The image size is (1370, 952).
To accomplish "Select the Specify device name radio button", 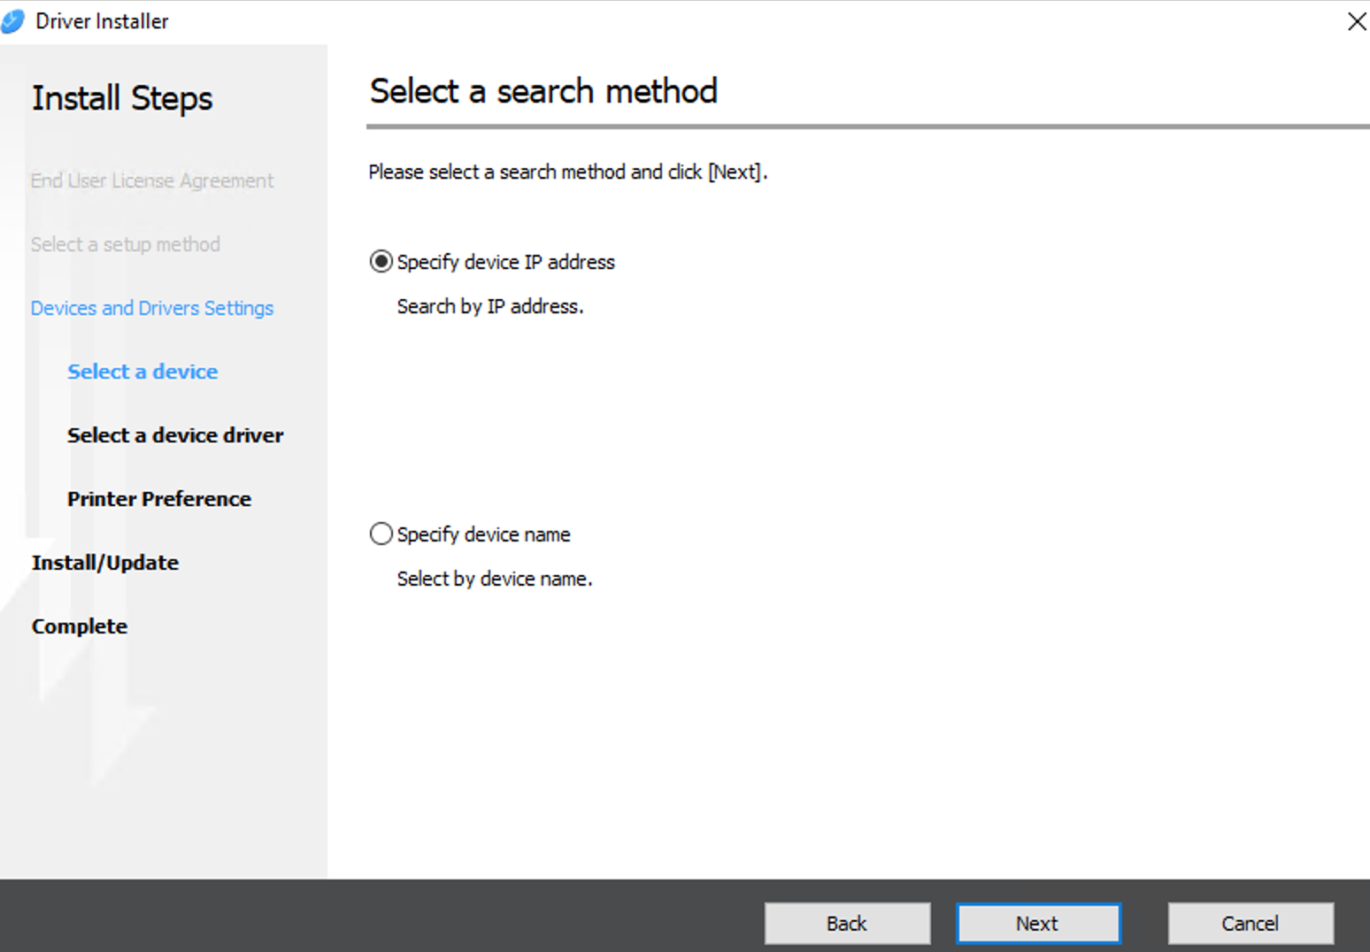I will click(x=381, y=534).
